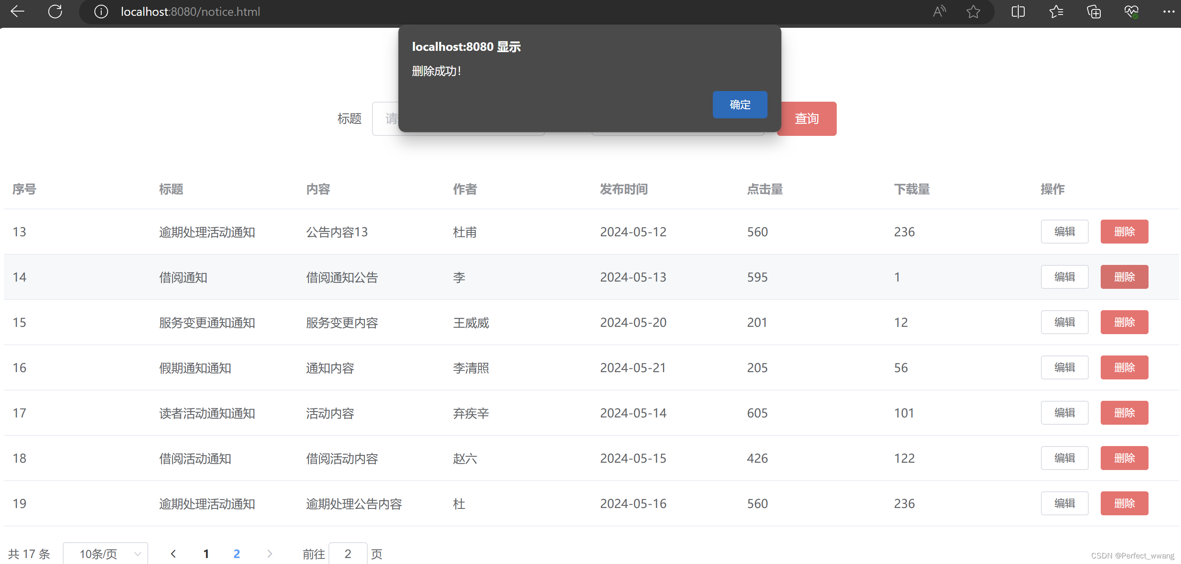
Task: Select page 2 in pagination
Action: point(237,553)
